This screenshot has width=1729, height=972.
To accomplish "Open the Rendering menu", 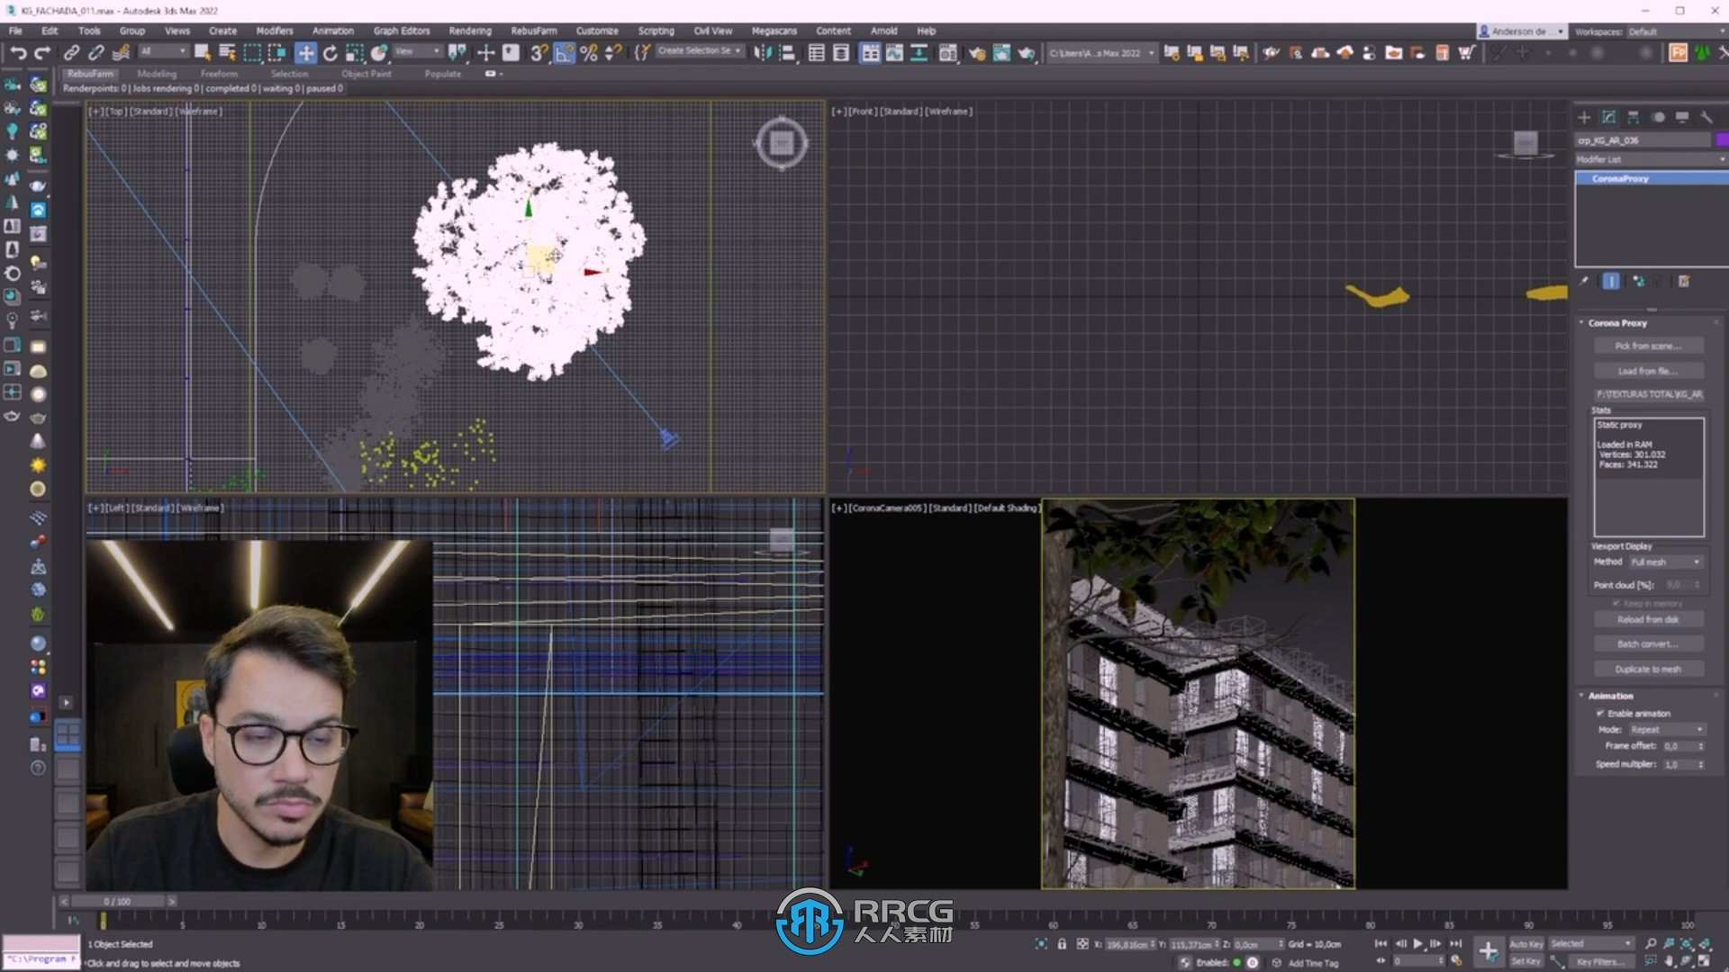I will [x=469, y=31].
